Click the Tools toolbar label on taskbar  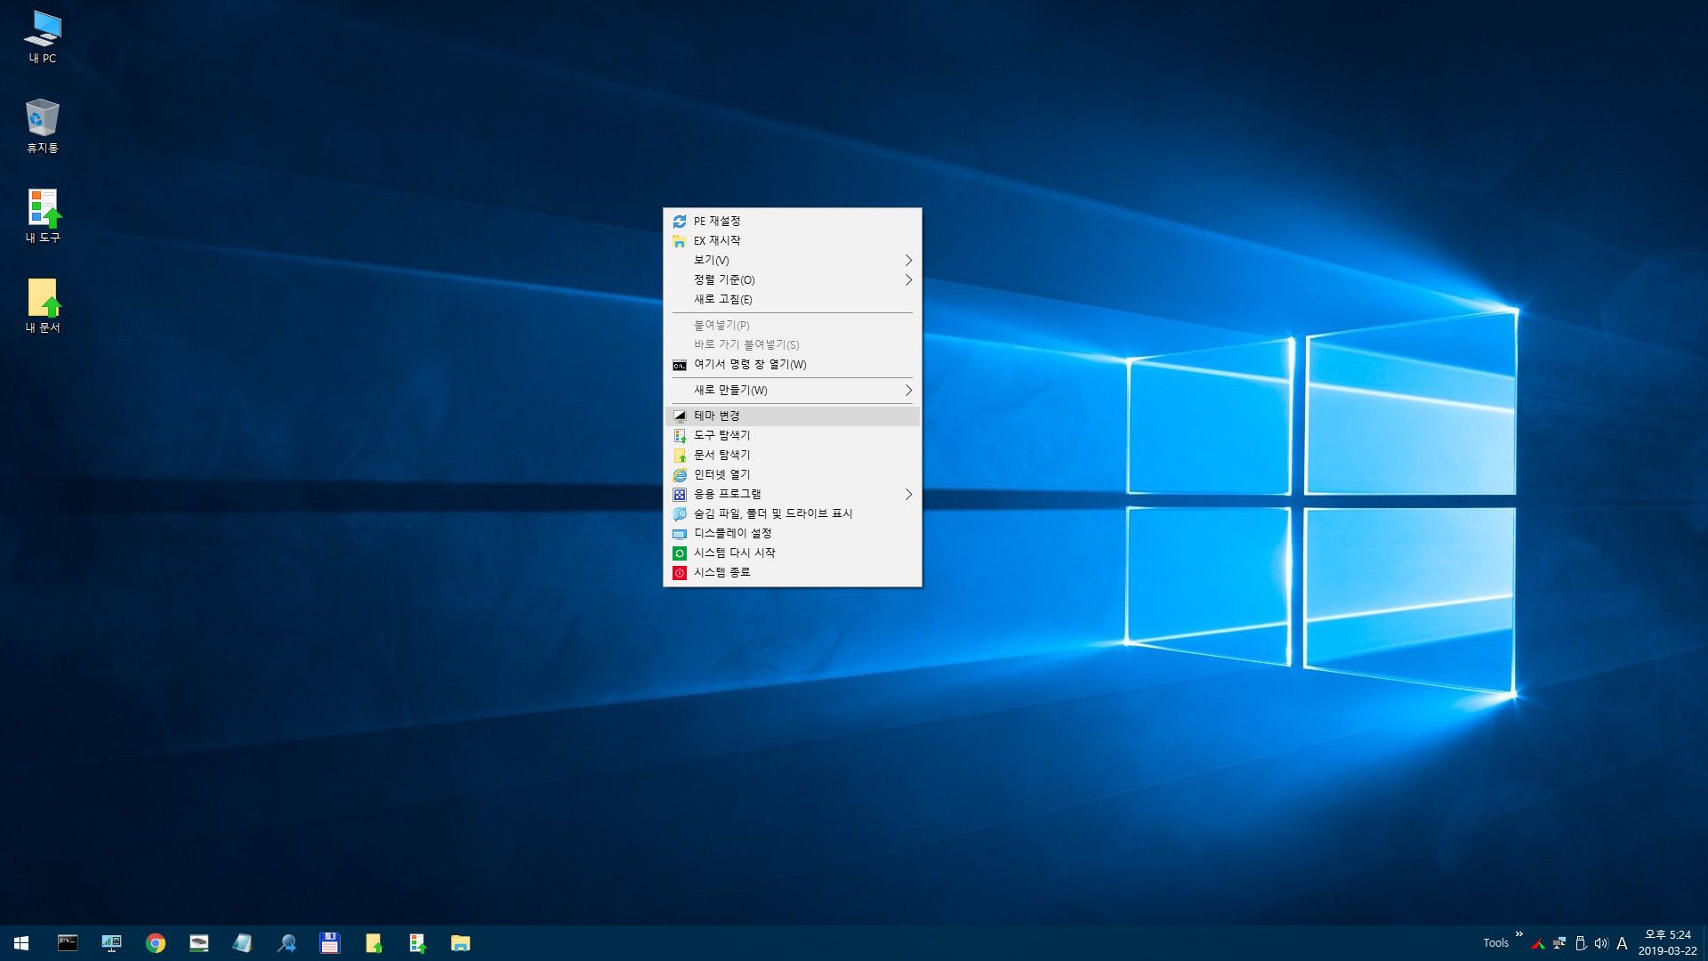tap(1495, 943)
